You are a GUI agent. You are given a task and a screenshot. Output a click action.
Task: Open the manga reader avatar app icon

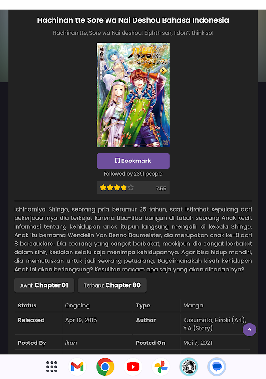[189, 367]
